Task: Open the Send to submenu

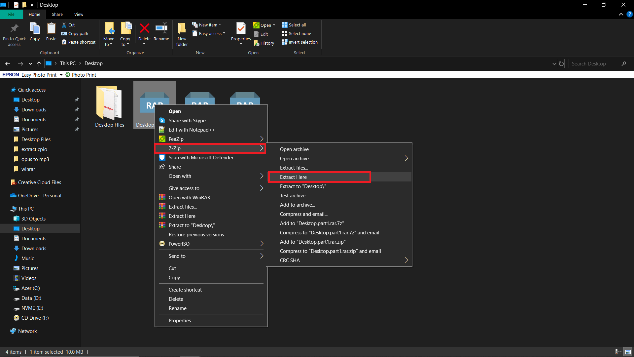Action: point(211,256)
